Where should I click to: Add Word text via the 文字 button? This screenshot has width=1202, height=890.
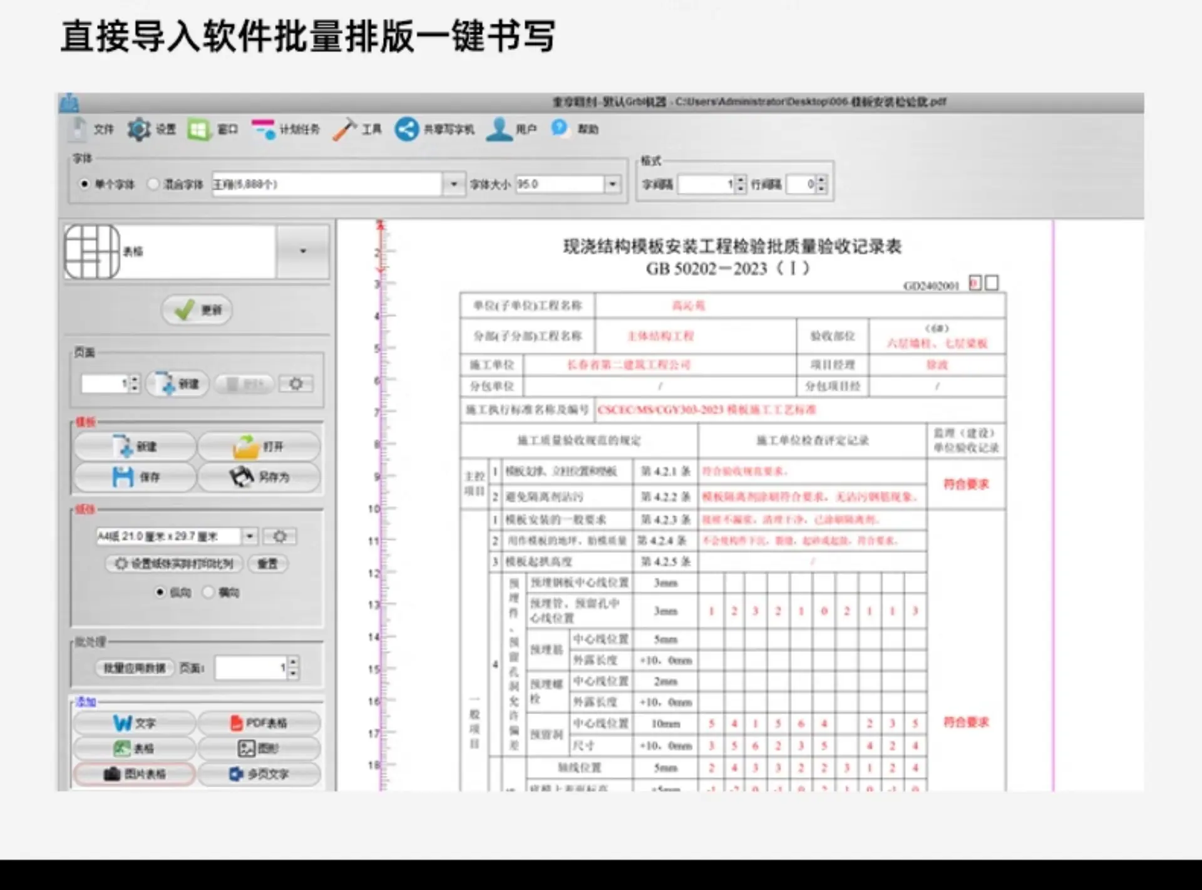[135, 723]
